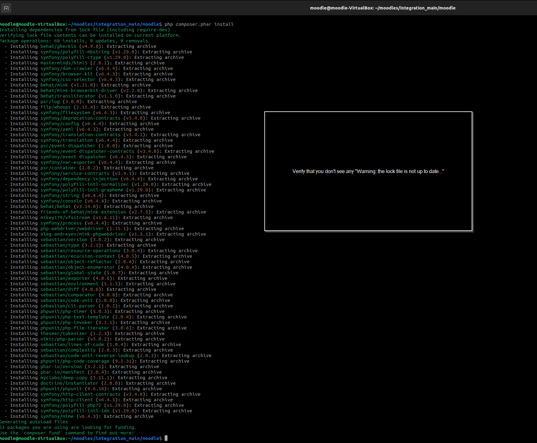Click the sebastian/exporter package name

point(65,278)
